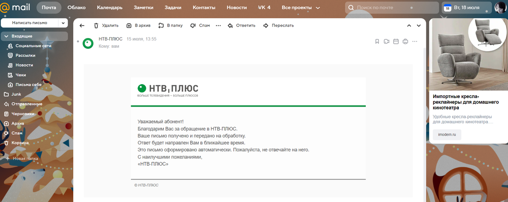Go to next message down arrow
508x202 pixels.
pos(419,25)
